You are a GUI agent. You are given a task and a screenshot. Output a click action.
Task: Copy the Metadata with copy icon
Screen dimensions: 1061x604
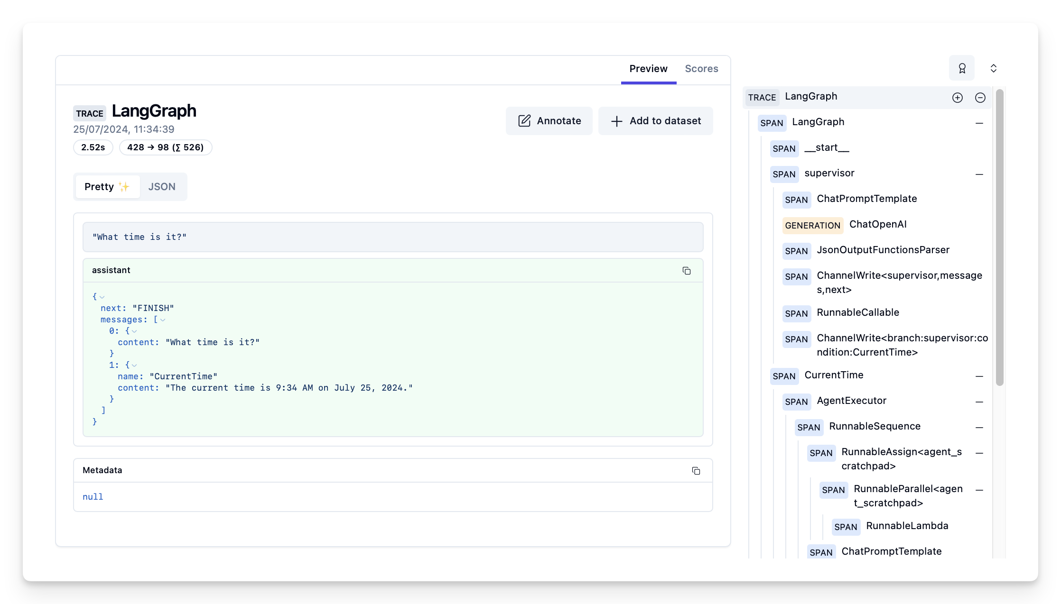(x=696, y=470)
